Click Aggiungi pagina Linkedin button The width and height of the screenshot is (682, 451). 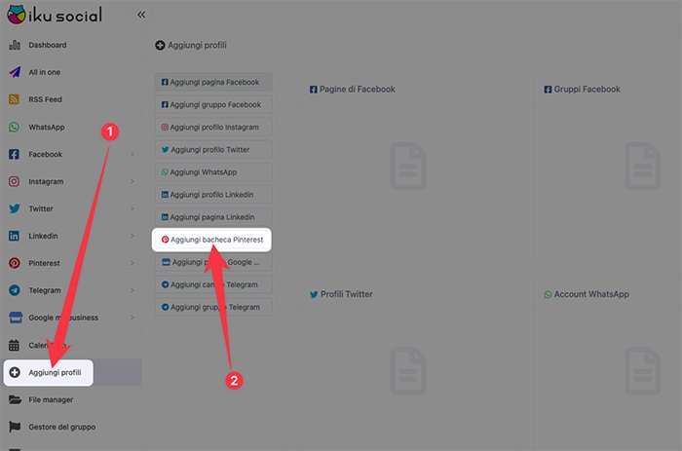213,217
